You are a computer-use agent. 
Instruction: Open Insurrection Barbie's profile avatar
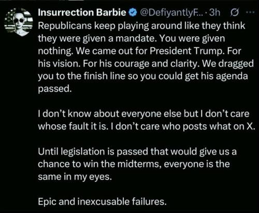[19, 22]
